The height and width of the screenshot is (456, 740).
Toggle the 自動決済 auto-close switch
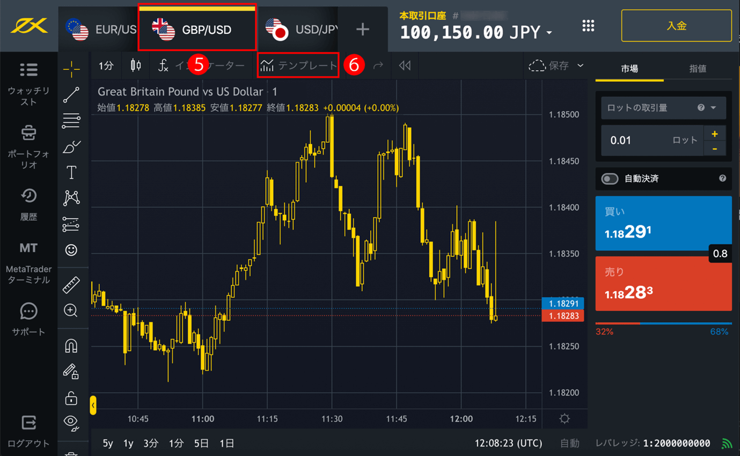[x=610, y=179]
